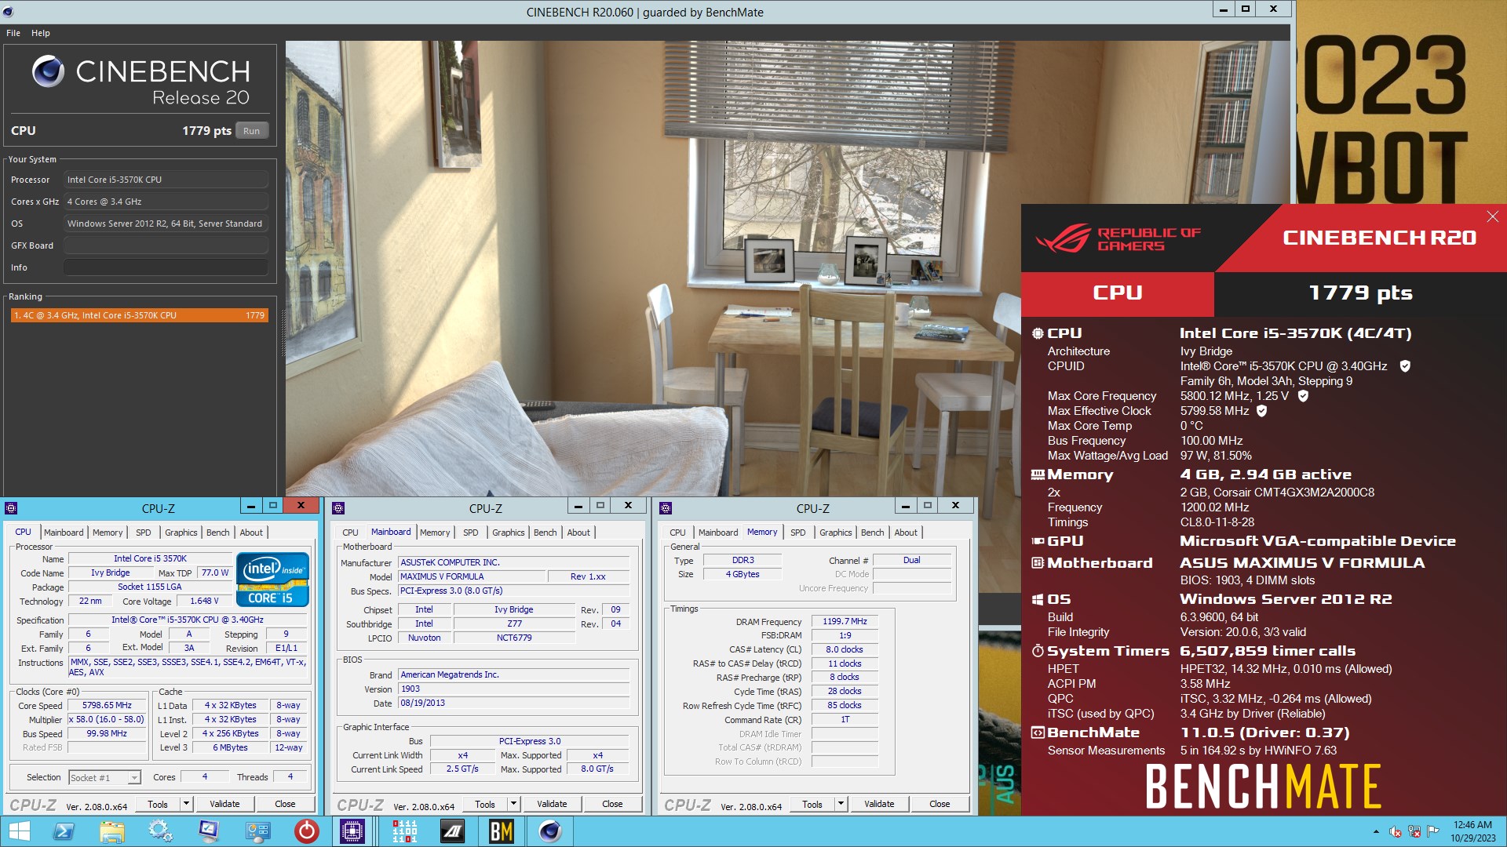This screenshot has height=847, width=1507.
Task: Expand the Tools arrow in the CPU-tab CPU-Z window
Action: [186, 804]
